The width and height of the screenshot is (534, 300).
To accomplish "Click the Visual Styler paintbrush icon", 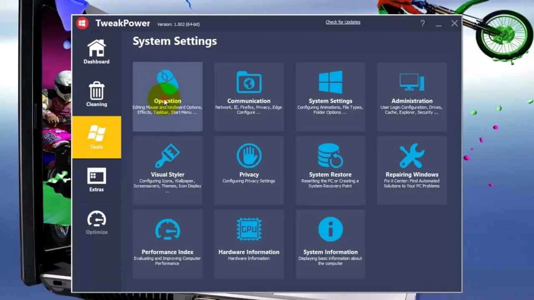I will click(x=167, y=156).
